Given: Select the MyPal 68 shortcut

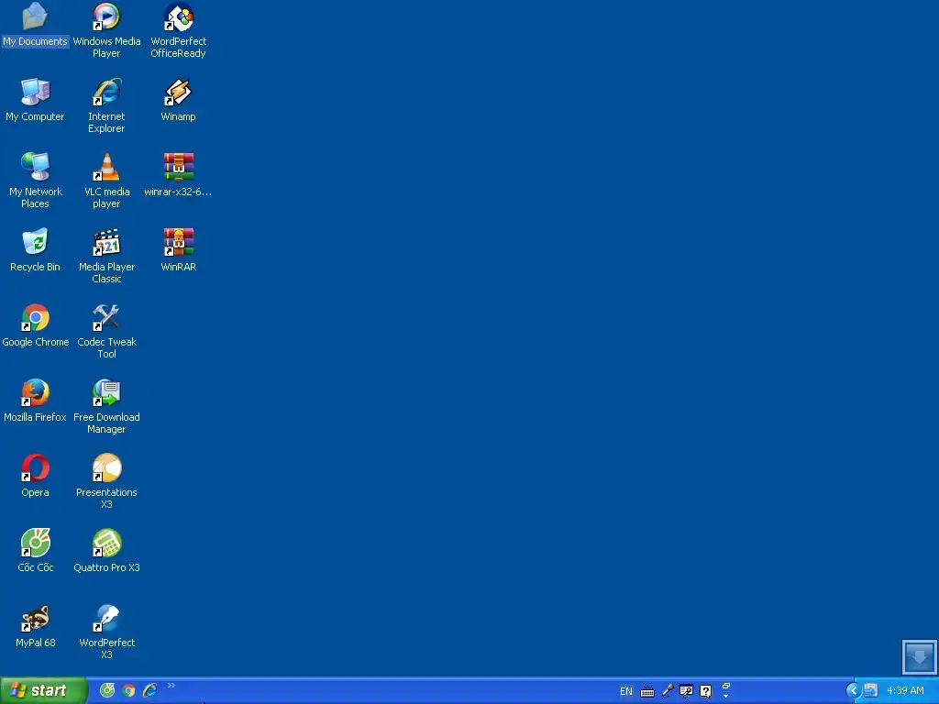Looking at the screenshot, I should [35, 625].
